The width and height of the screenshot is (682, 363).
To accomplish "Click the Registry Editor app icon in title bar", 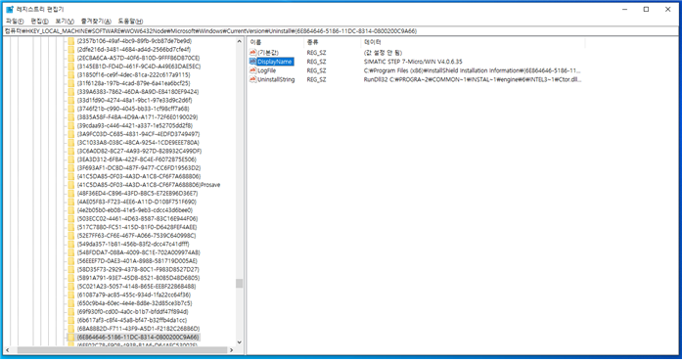I will click(x=10, y=9).
